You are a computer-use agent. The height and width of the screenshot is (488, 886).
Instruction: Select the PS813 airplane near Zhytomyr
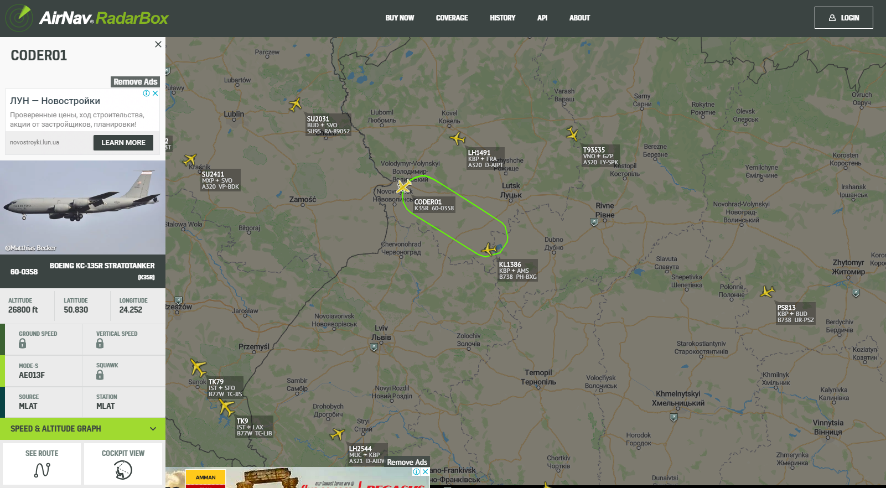768,291
